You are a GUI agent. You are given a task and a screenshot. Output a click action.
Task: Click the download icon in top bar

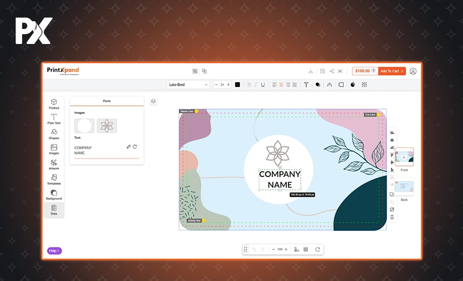311,71
